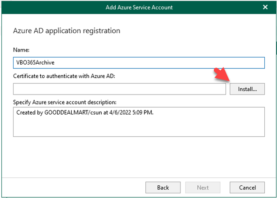The height and width of the screenshot is (198, 277).
Task: Click the Install... certificate button
Action: point(247,89)
